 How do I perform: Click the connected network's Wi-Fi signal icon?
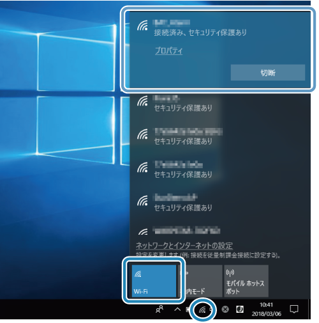pos(142,26)
